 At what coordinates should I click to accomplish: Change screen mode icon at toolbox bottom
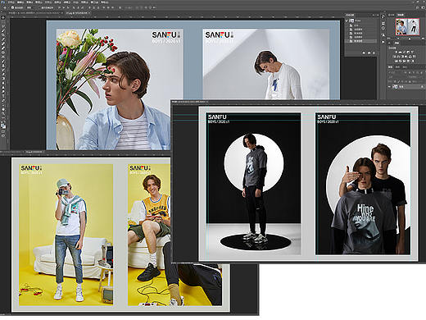[3, 135]
